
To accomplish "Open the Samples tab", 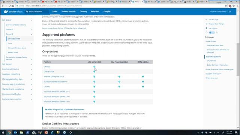I will [x=107, y=12].
